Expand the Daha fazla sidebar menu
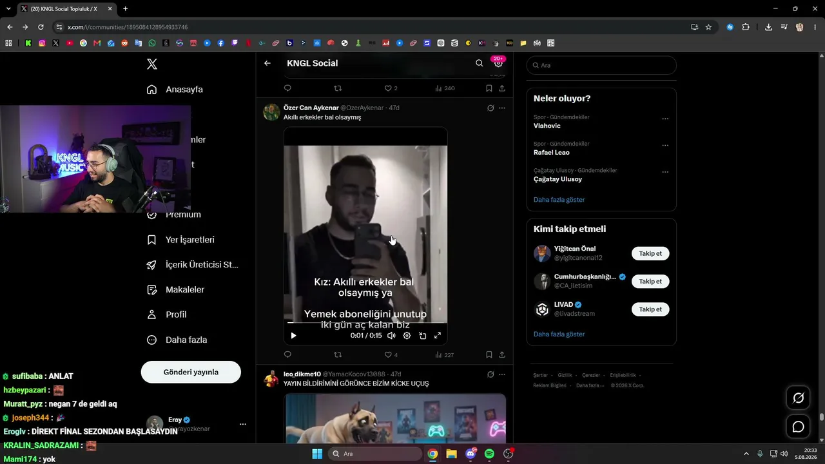The height and width of the screenshot is (464, 825). click(x=177, y=340)
